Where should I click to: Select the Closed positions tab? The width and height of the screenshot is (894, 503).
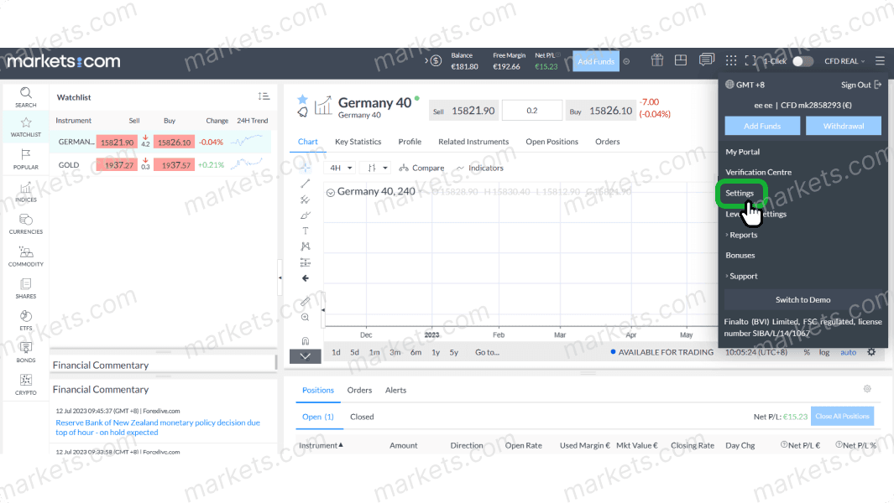point(362,417)
